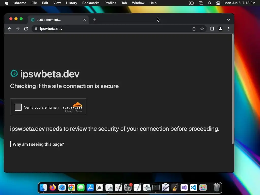Open the Edit menu
Image resolution: width=260 pixels, height=195 pixels.
click(x=45, y=3)
